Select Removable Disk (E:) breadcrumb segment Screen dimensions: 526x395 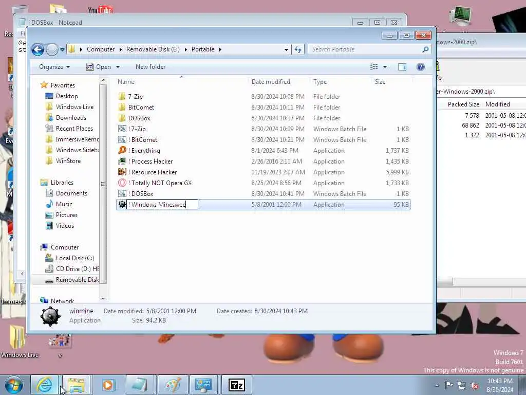pyautogui.click(x=153, y=49)
